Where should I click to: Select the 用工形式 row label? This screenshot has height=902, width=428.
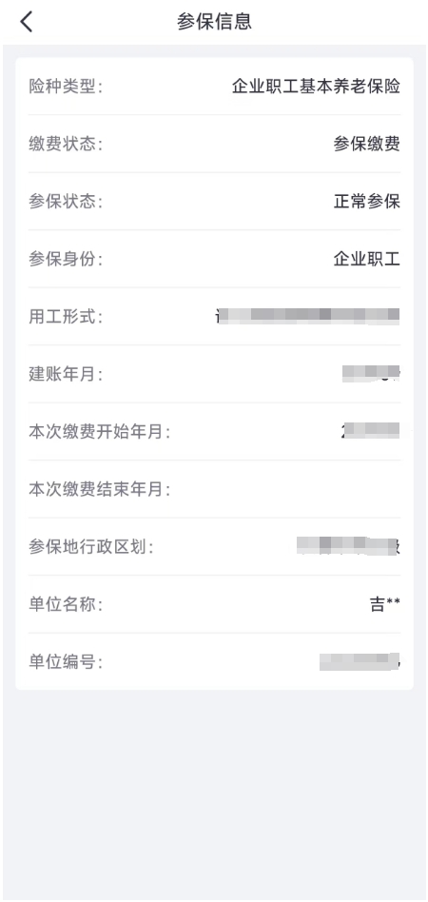click(x=65, y=317)
